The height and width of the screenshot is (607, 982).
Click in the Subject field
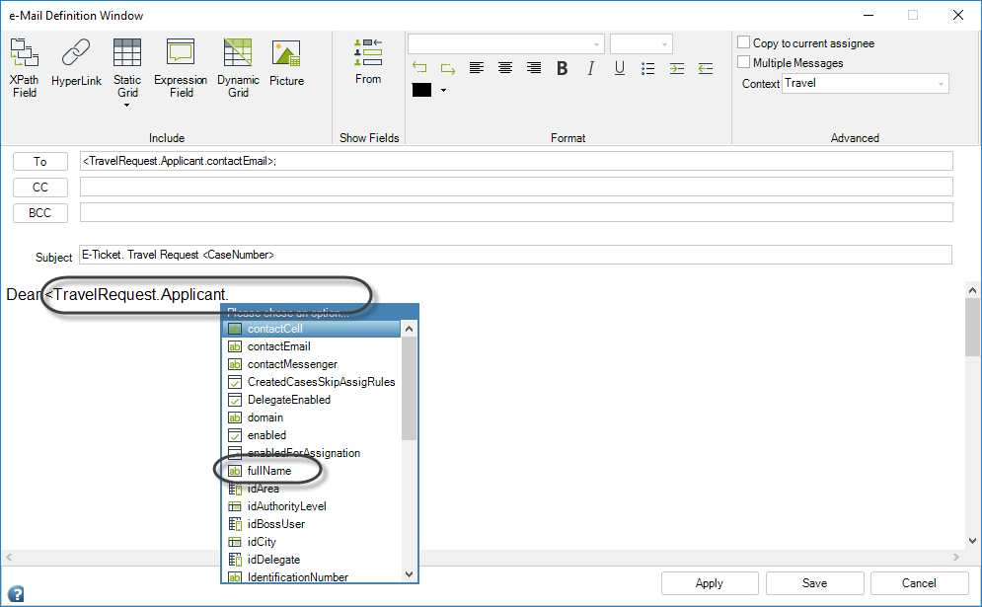(515, 255)
